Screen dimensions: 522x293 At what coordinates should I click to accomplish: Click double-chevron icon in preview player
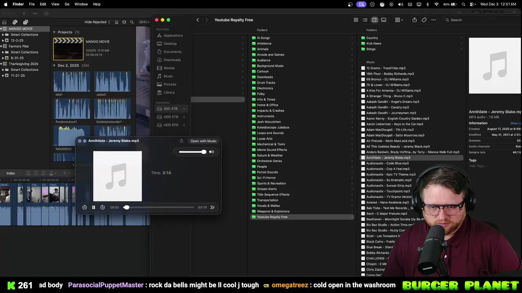point(212,208)
